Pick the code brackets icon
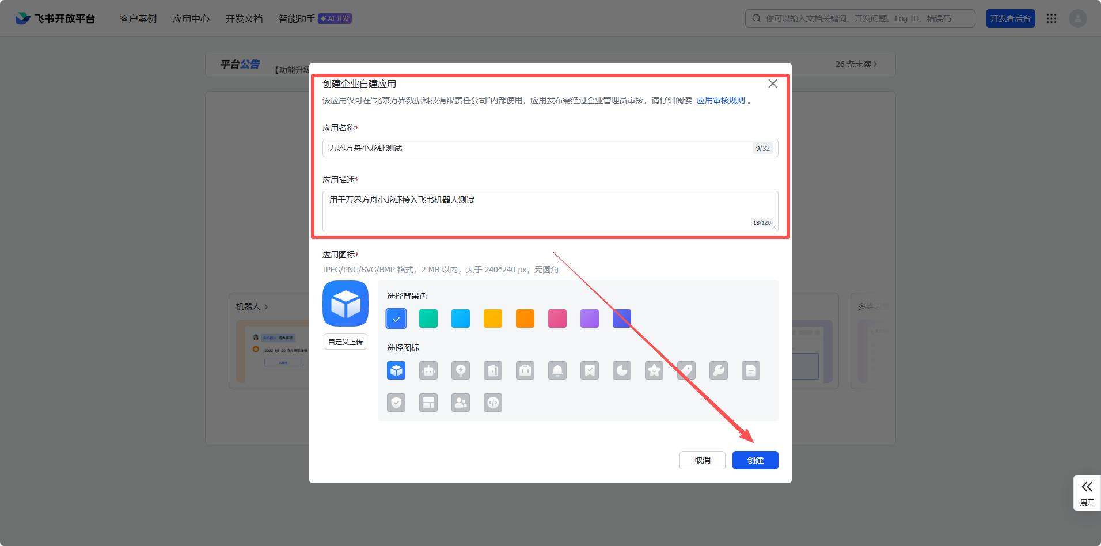This screenshot has width=1101, height=546. coord(493,403)
